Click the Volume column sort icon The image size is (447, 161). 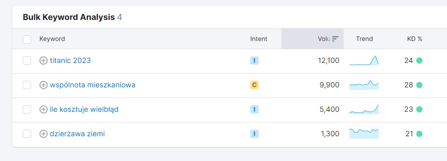[335, 39]
